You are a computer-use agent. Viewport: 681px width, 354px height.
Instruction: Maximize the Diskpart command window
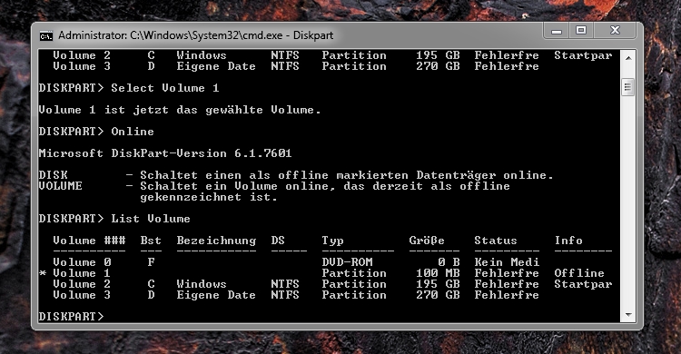(x=581, y=31)
